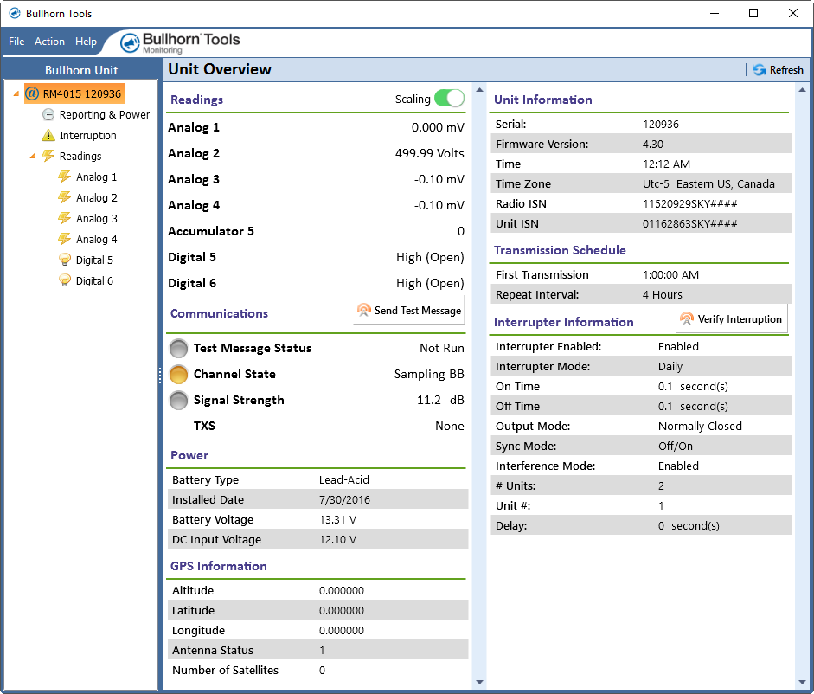
Task: Click the First Transmission value 1:00:00 AM
Action: (x=670, y=275)
